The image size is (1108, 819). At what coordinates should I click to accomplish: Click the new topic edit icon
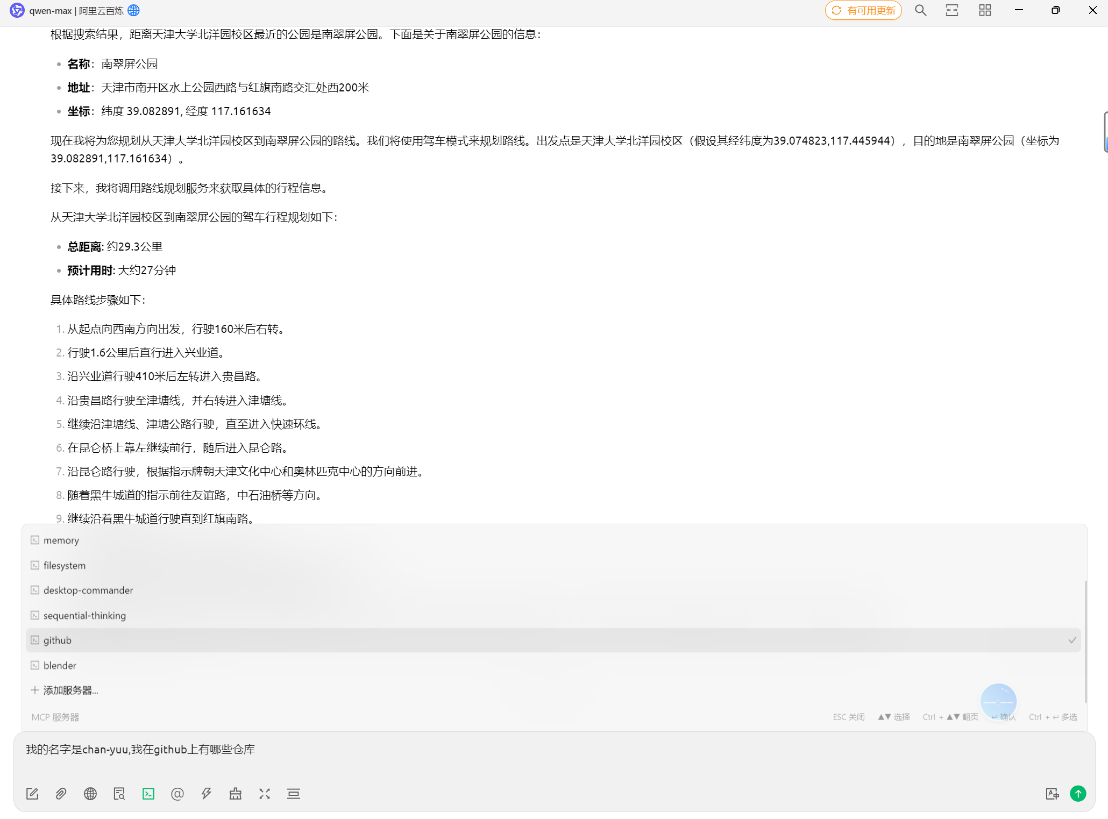(32, 794)
